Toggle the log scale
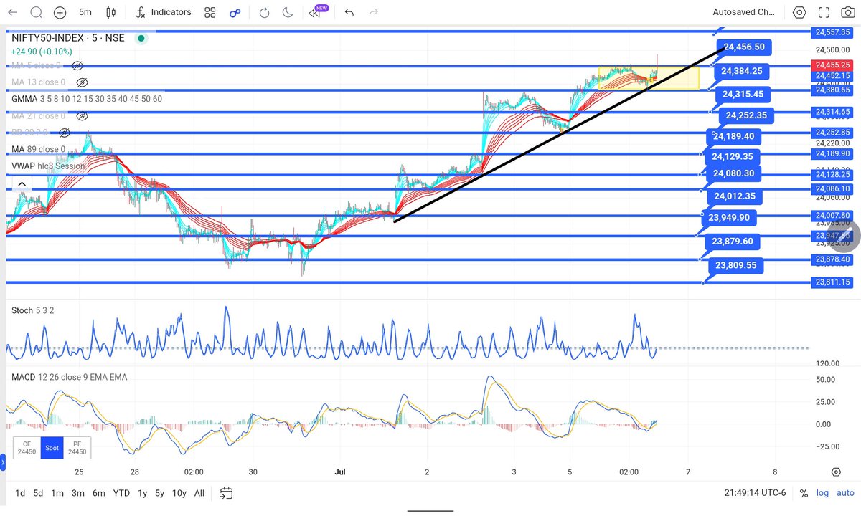Image resolution: width=861 pixels, height=516 pixels. pos(822,493)
